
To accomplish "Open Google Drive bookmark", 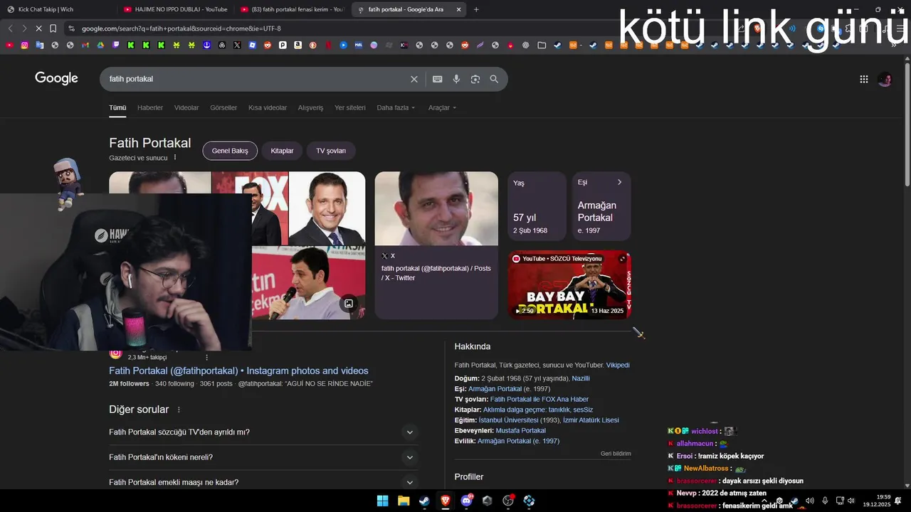I will pos(100,45).
